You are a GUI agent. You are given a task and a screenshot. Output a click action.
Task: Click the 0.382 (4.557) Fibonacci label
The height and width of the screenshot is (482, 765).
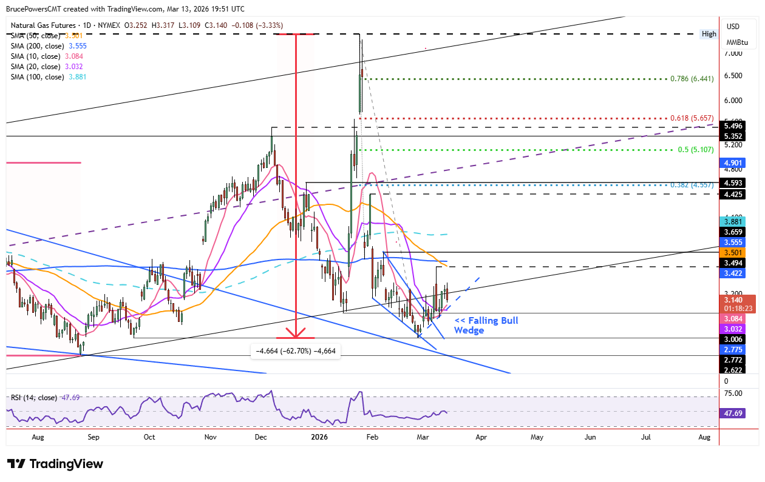692,185
